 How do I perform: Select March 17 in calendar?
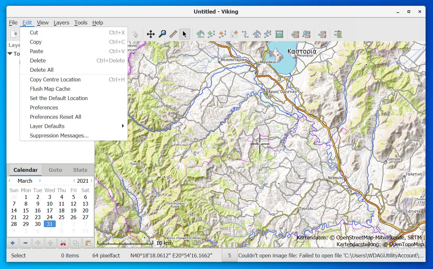click(50, 210)
